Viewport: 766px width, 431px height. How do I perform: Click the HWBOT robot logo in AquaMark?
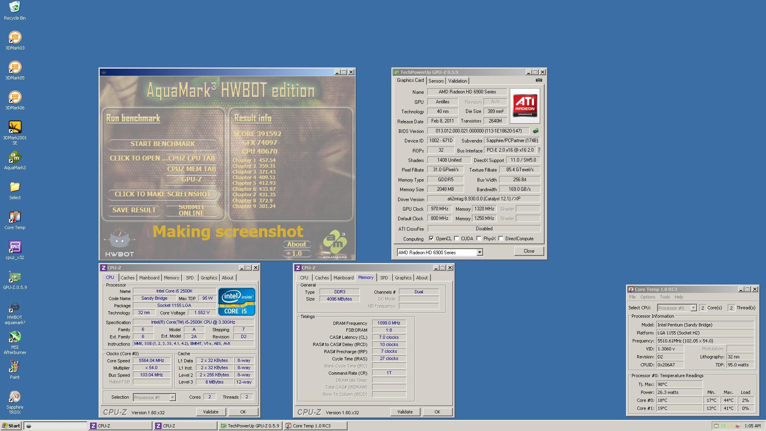(x=119, y=242)
